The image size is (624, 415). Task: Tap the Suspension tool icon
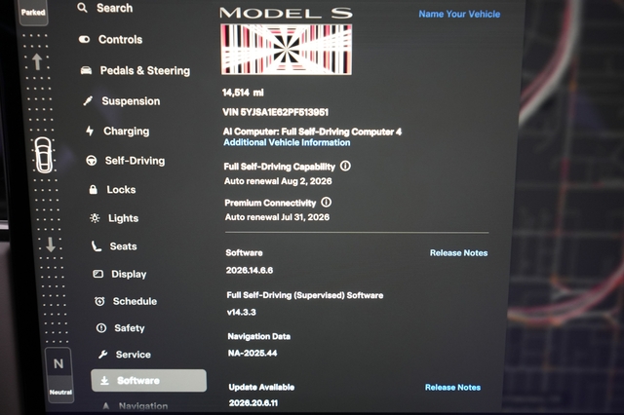pyautogui.click(x=88, y=101)
